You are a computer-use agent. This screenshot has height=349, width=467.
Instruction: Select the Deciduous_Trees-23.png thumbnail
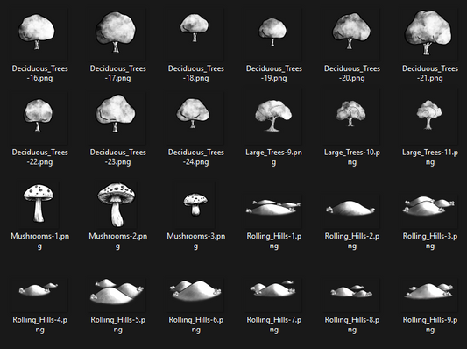click(117, 118)
